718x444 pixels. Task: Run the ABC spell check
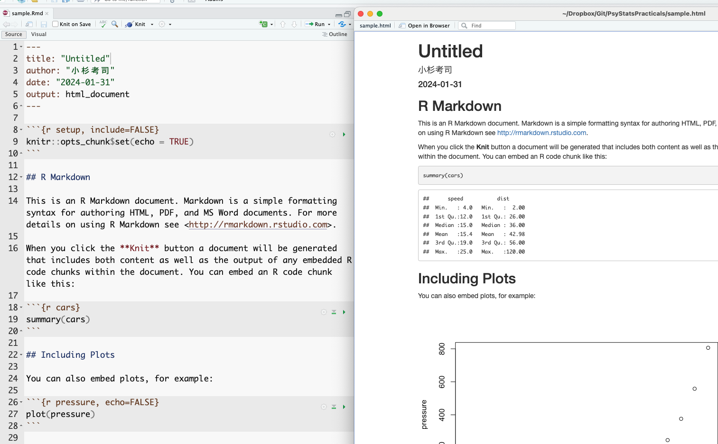pyautogui.click(x=103, y=24)
